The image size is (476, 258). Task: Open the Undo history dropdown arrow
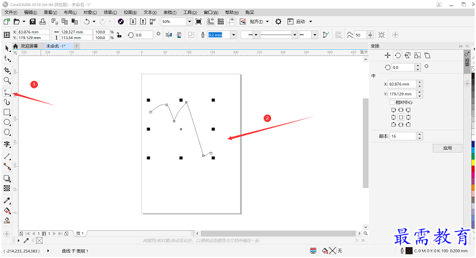pos(94,22)
